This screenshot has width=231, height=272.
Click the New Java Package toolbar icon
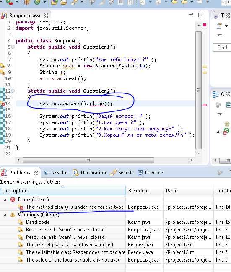pos(27,2)
